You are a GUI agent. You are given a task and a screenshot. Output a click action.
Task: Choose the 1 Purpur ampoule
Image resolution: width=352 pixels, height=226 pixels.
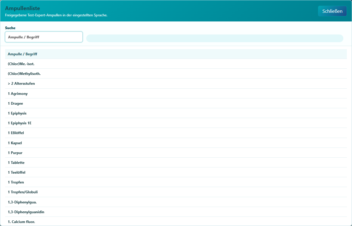point(176,153)
